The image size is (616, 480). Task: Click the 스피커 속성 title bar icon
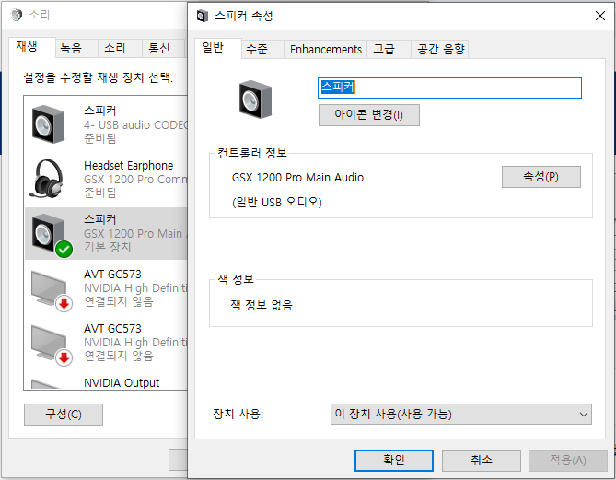point(203,16)
